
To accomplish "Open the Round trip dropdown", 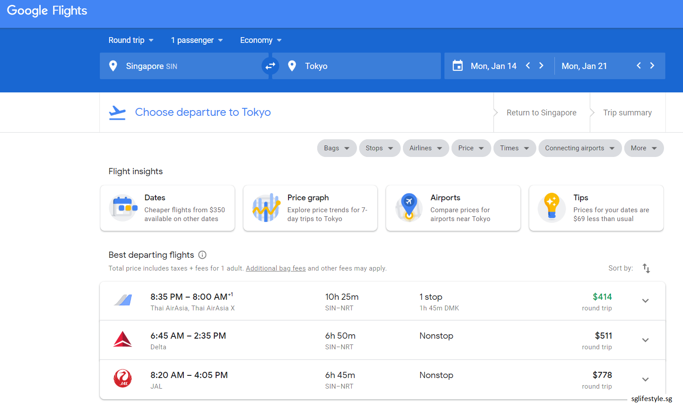I will coord(131,40).
